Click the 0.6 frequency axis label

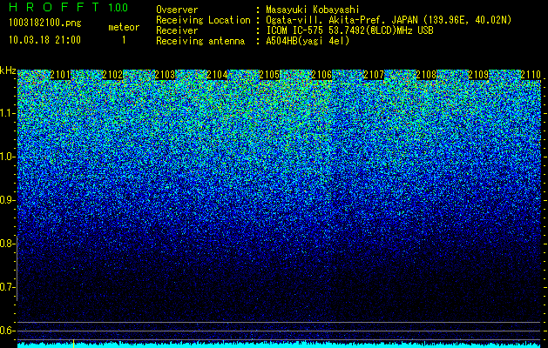tap(7, 331)
